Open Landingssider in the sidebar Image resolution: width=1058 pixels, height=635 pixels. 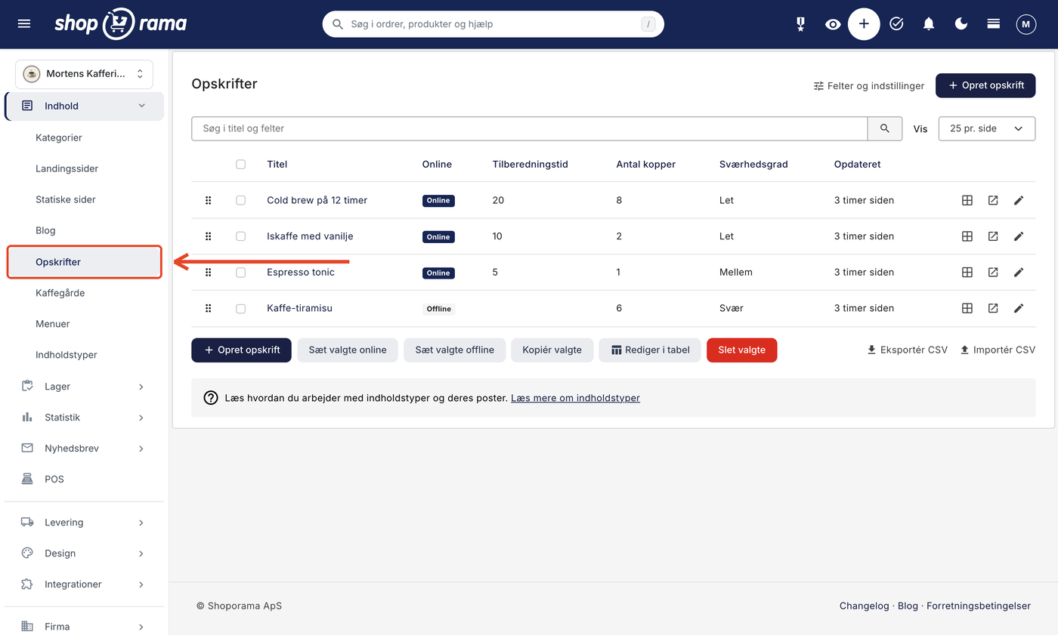[67, 168]
